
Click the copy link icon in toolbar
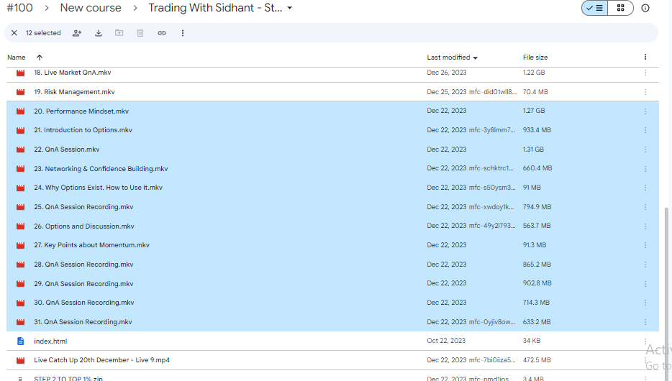[x=161, y=33]
